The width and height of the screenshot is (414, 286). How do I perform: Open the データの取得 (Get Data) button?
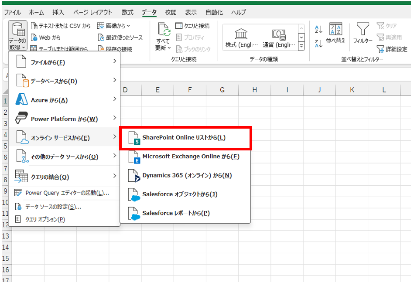[18, 36]
